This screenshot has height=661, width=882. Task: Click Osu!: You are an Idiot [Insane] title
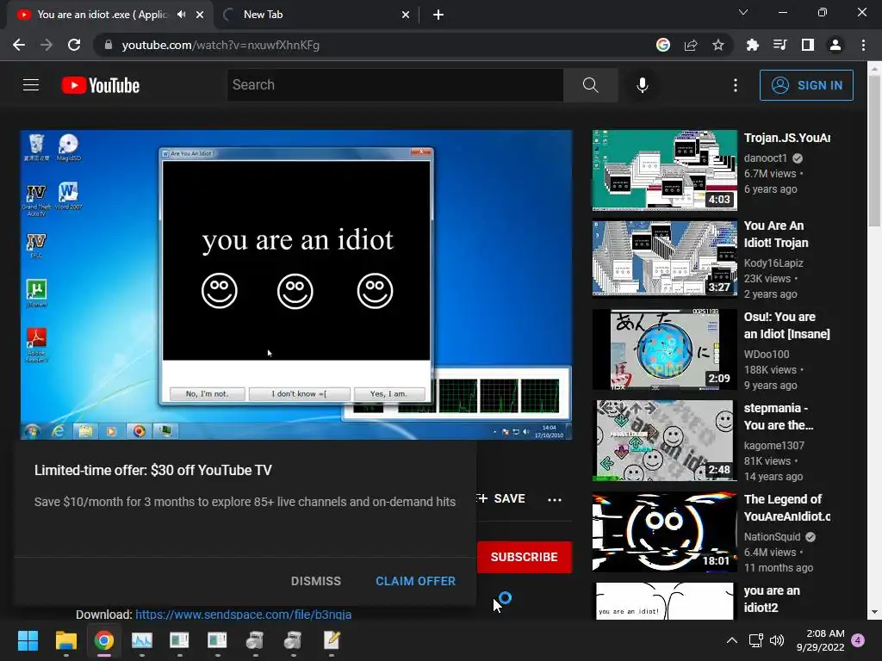(787, 325)
